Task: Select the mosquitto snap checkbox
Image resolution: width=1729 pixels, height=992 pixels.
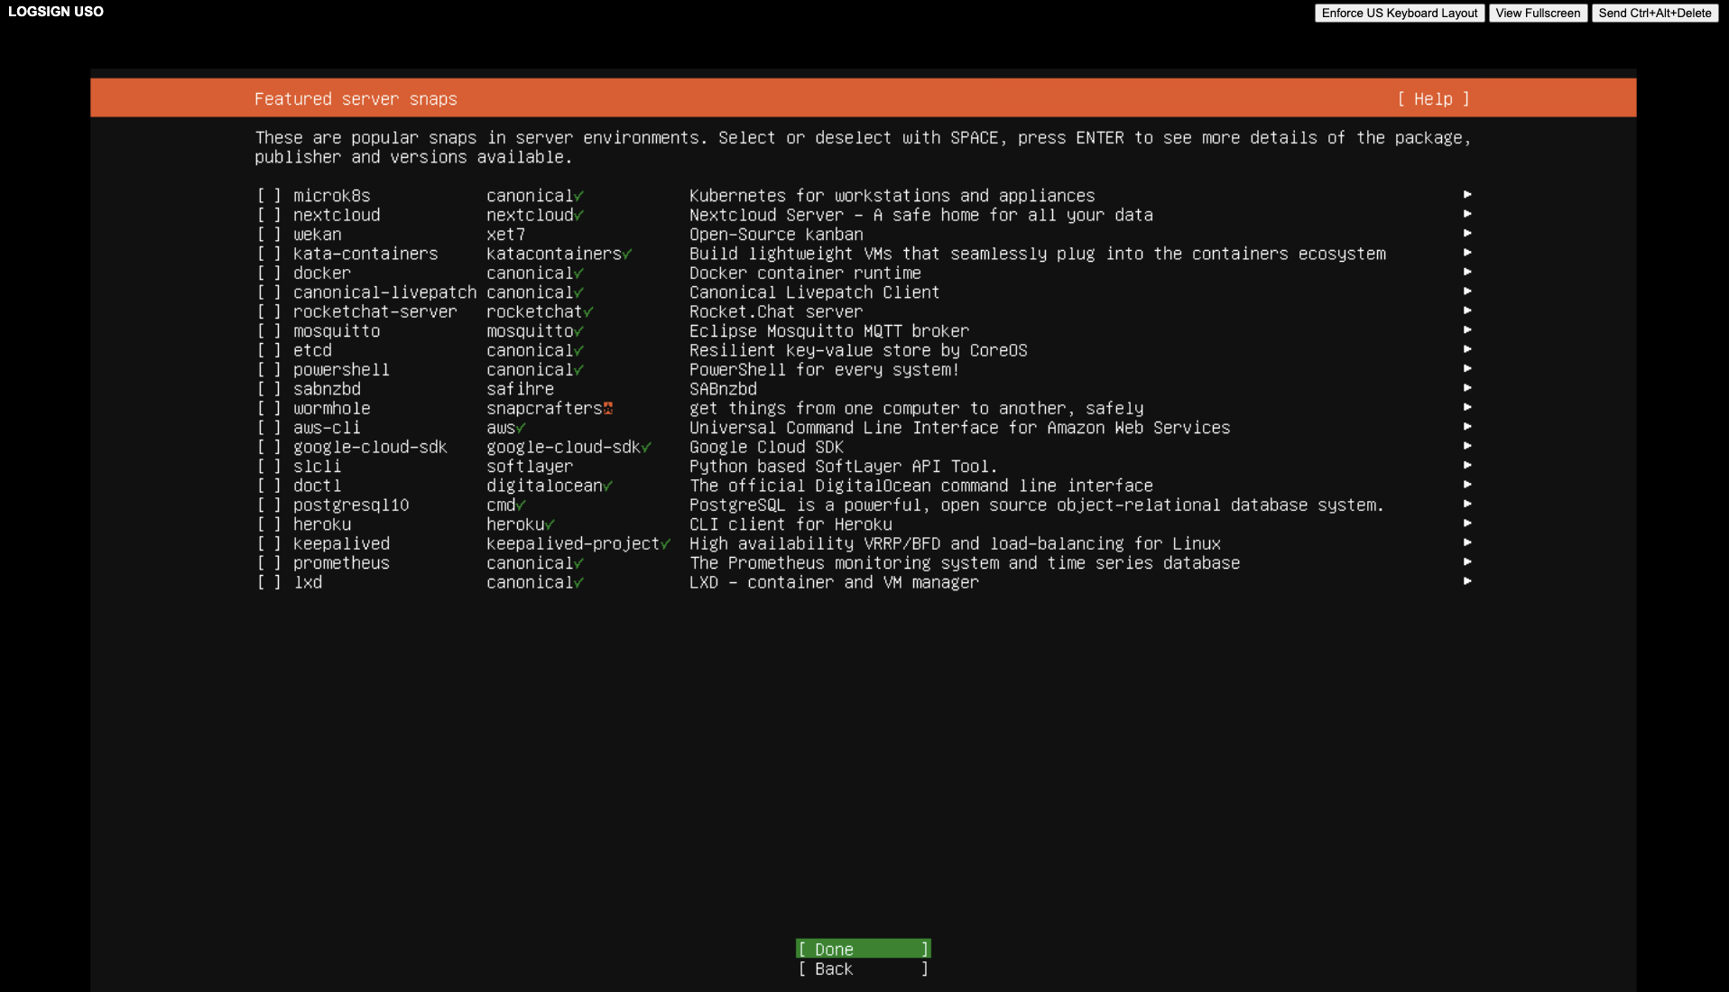Action: (x=269, y=331)
